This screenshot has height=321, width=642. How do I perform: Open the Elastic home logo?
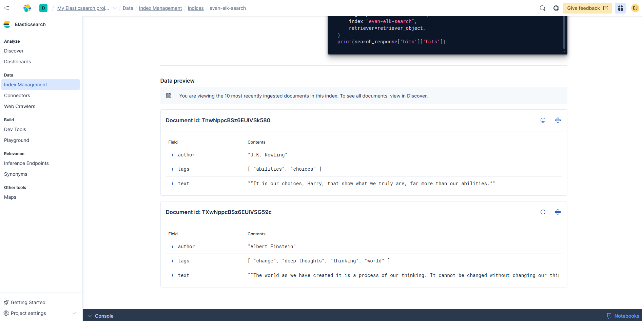[27, 8]
